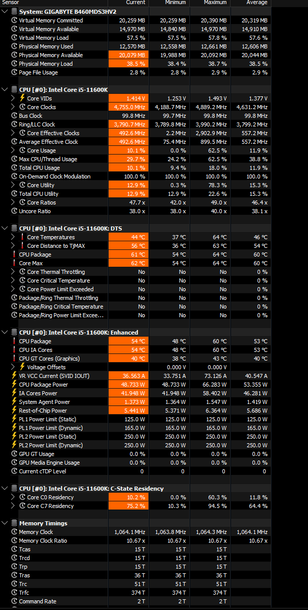The image size is (308, 610).
Task: Expand Core Distance to TjMAX row
Action: pyautogui.click(x=13, y=246)
